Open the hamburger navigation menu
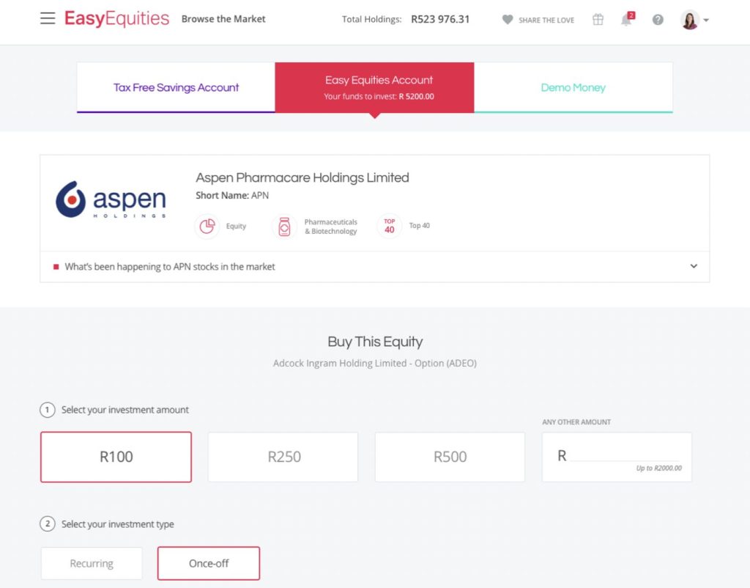This screenshot has height=588, width=750. click(x=48, y=18)
